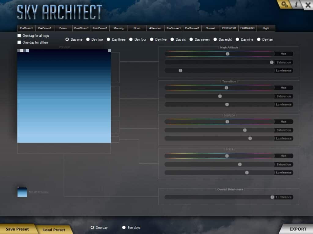
Task: Open settings via the gear icon
Action: coord(285,4)
